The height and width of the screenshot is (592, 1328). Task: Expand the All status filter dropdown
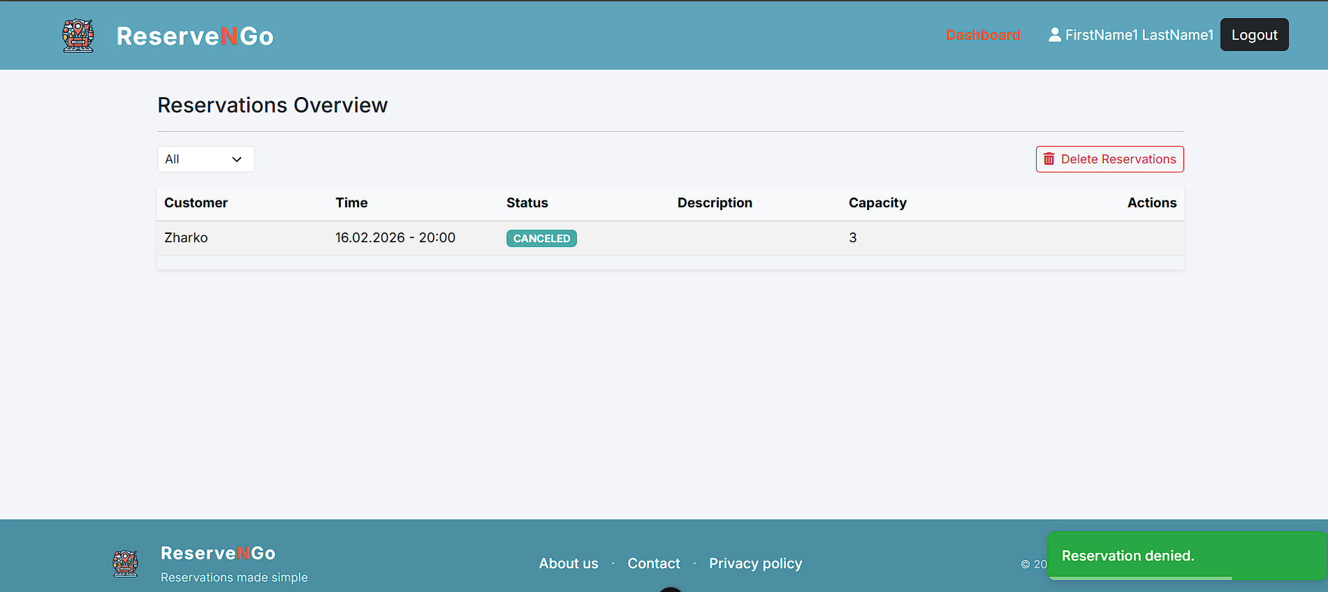click(205, 159)
